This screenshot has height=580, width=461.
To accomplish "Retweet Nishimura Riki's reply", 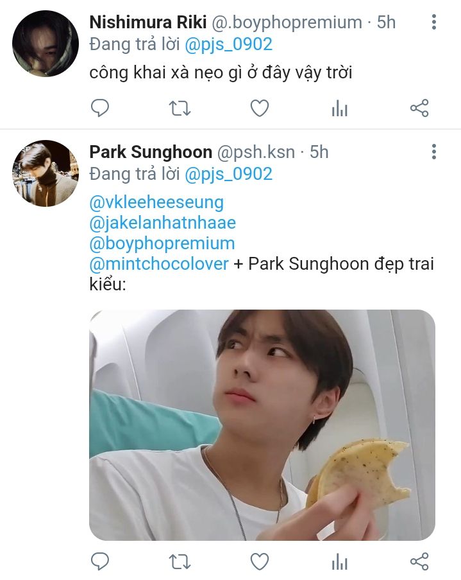I will (180, 109).
